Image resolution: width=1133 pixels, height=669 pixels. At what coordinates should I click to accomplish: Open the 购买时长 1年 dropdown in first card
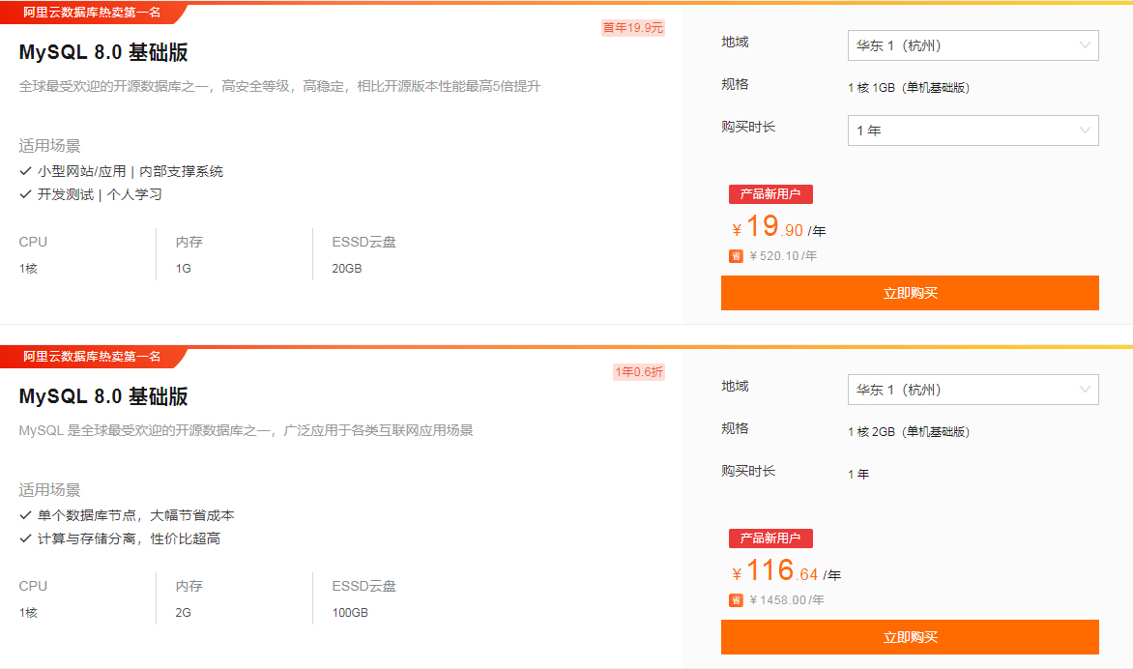pos(973,131)
